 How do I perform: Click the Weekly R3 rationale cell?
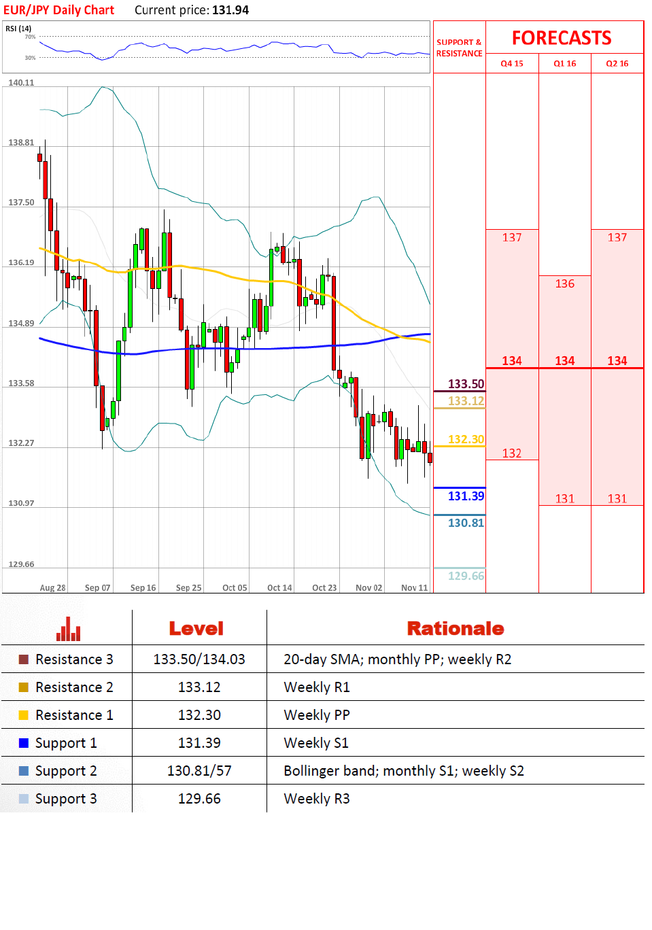[x=317, y=799]
